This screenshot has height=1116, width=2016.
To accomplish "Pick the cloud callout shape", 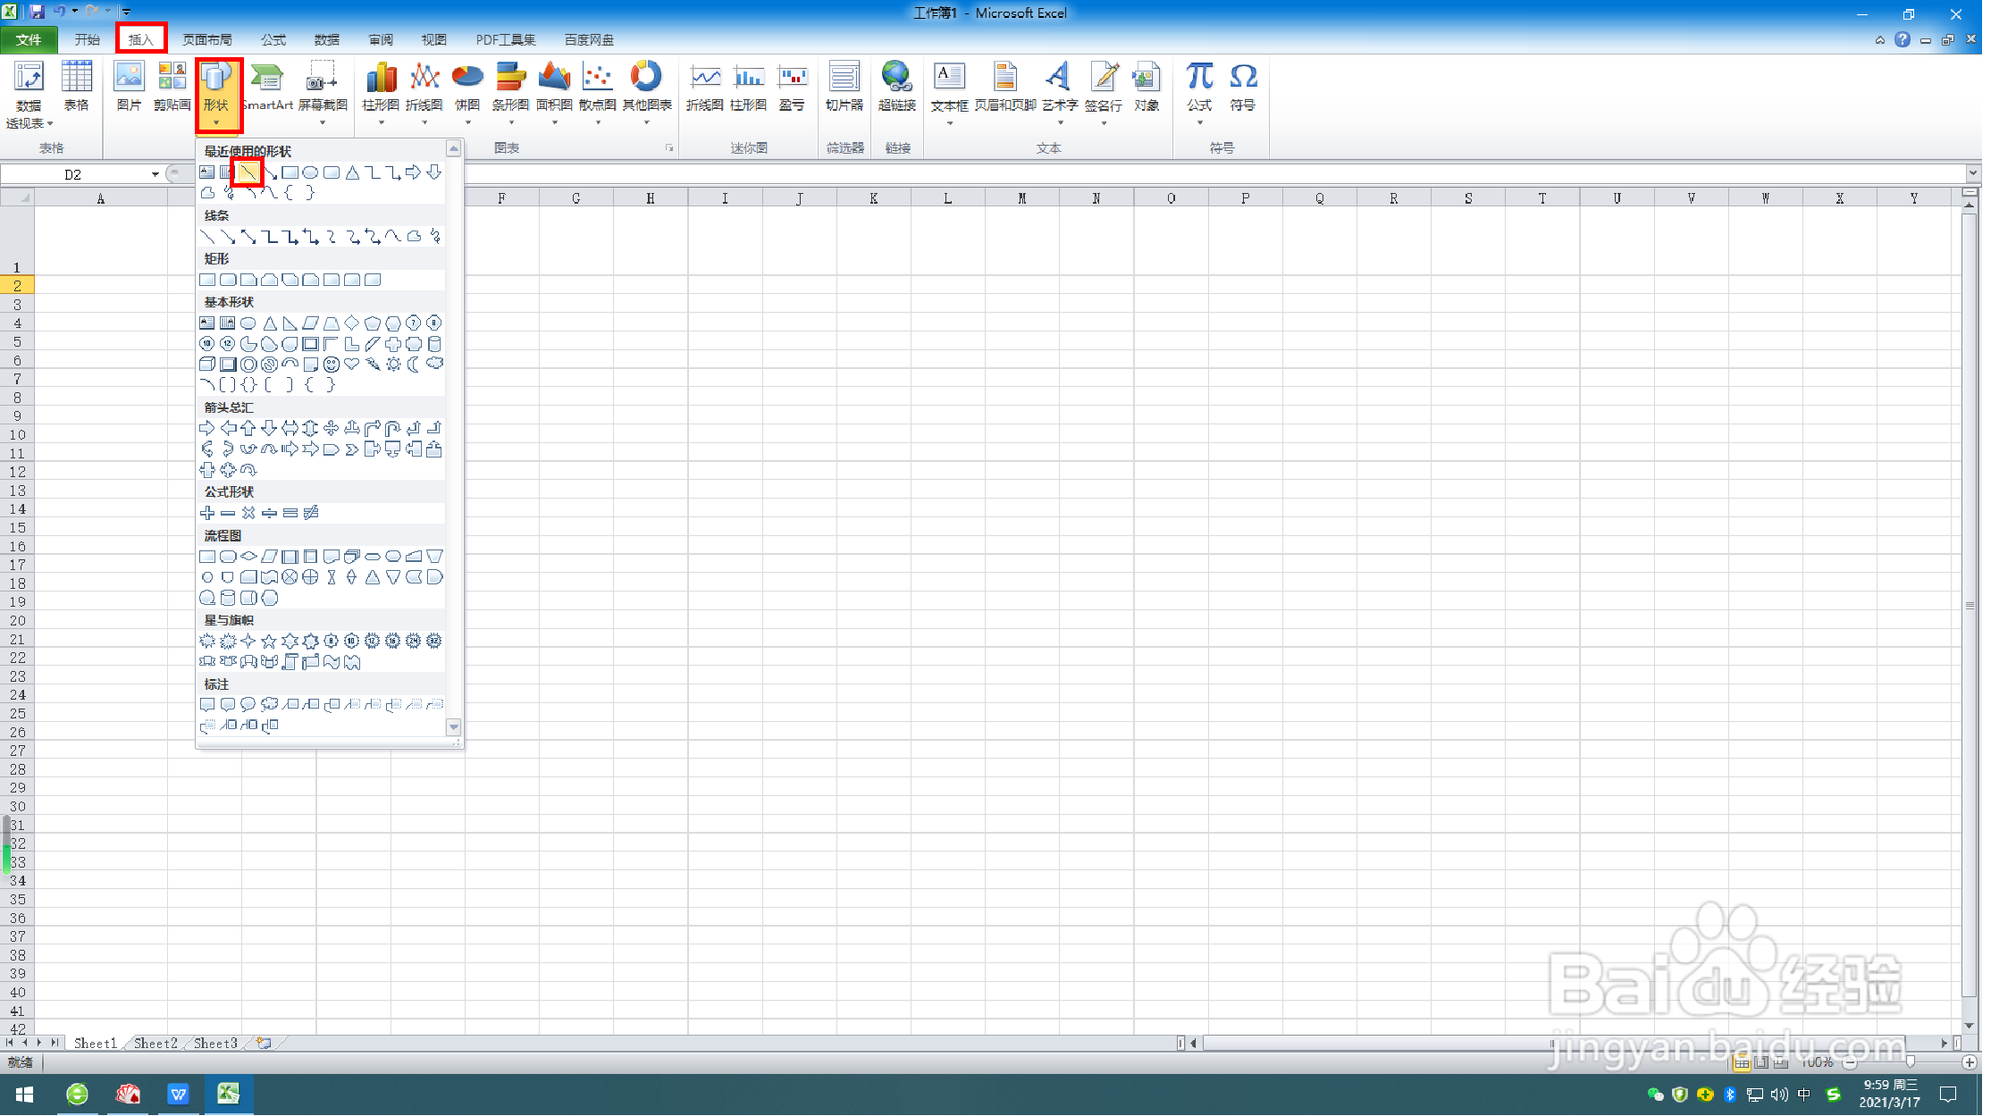I will pos(269,705).
